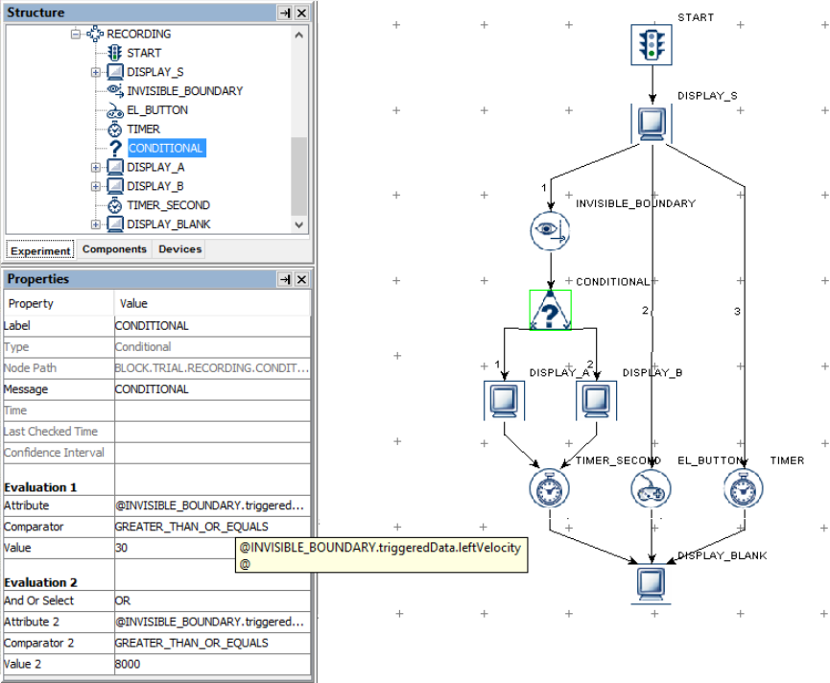
Task: Click the TIMER_SECOND stopwatch node in the graph
Action: click(x=550, y=488)
